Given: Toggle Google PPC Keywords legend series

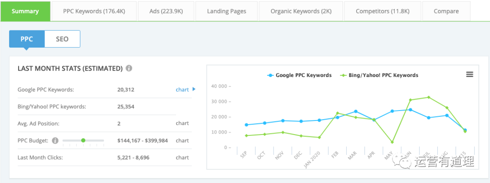Looking at the screenshot, I should click(x=299, y=75).
